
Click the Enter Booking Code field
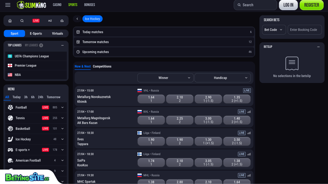point(305,30)
